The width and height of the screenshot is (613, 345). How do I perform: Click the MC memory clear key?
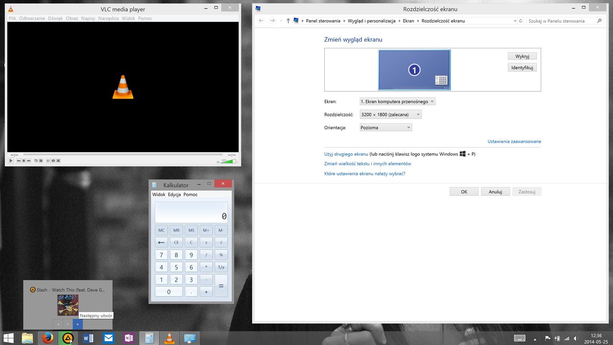(x=161, y=230)
